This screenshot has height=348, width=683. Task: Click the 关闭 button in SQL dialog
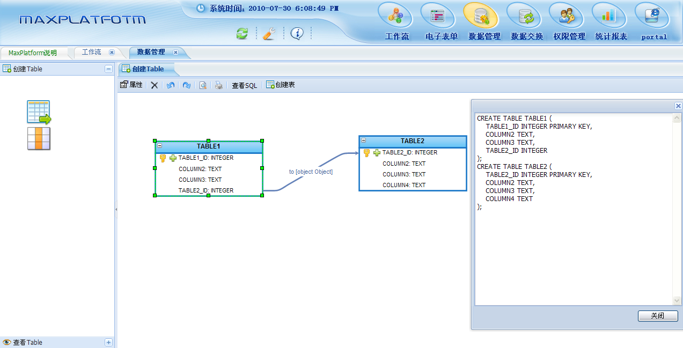[658, 316]
